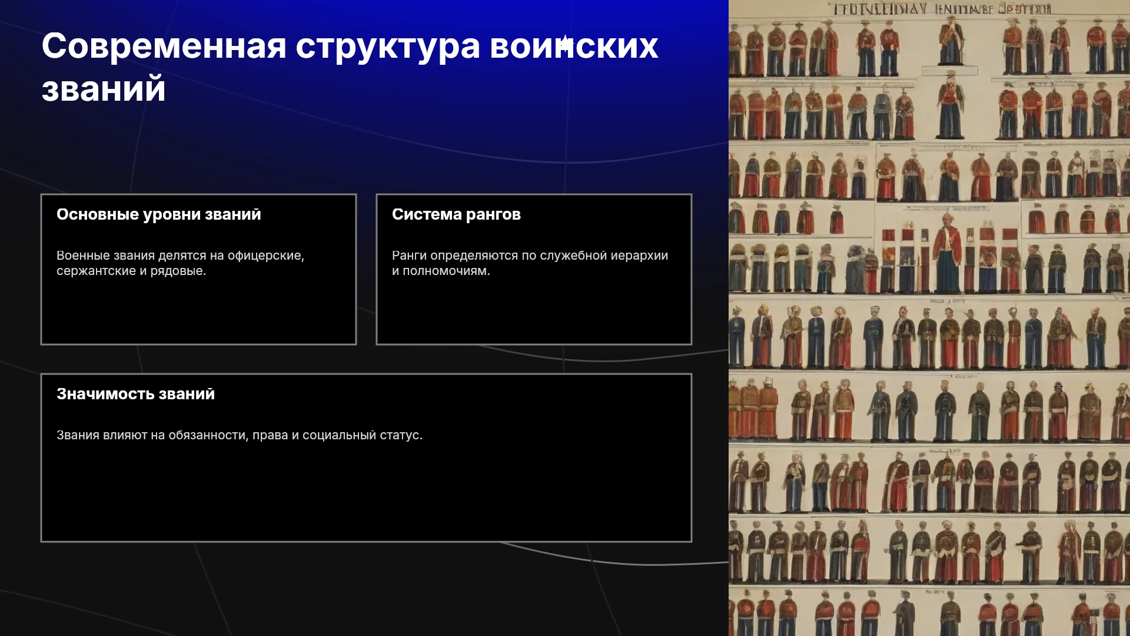This screenshot has width=1130, height=636.
Task: Click the star-shaped marker in the title
Action: [565, 44]
